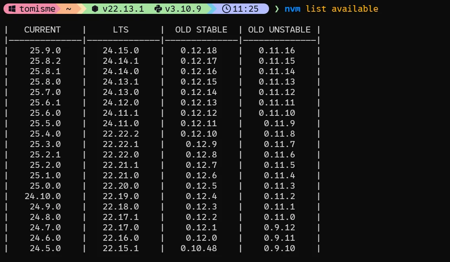
Task: Select Node version v22.13.1 text
Action: (x=123, y=9)
